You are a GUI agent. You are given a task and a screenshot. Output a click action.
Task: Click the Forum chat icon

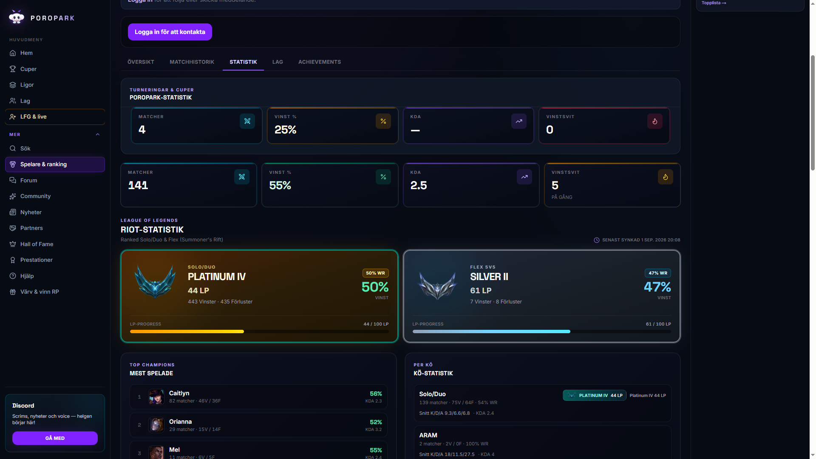13,181
